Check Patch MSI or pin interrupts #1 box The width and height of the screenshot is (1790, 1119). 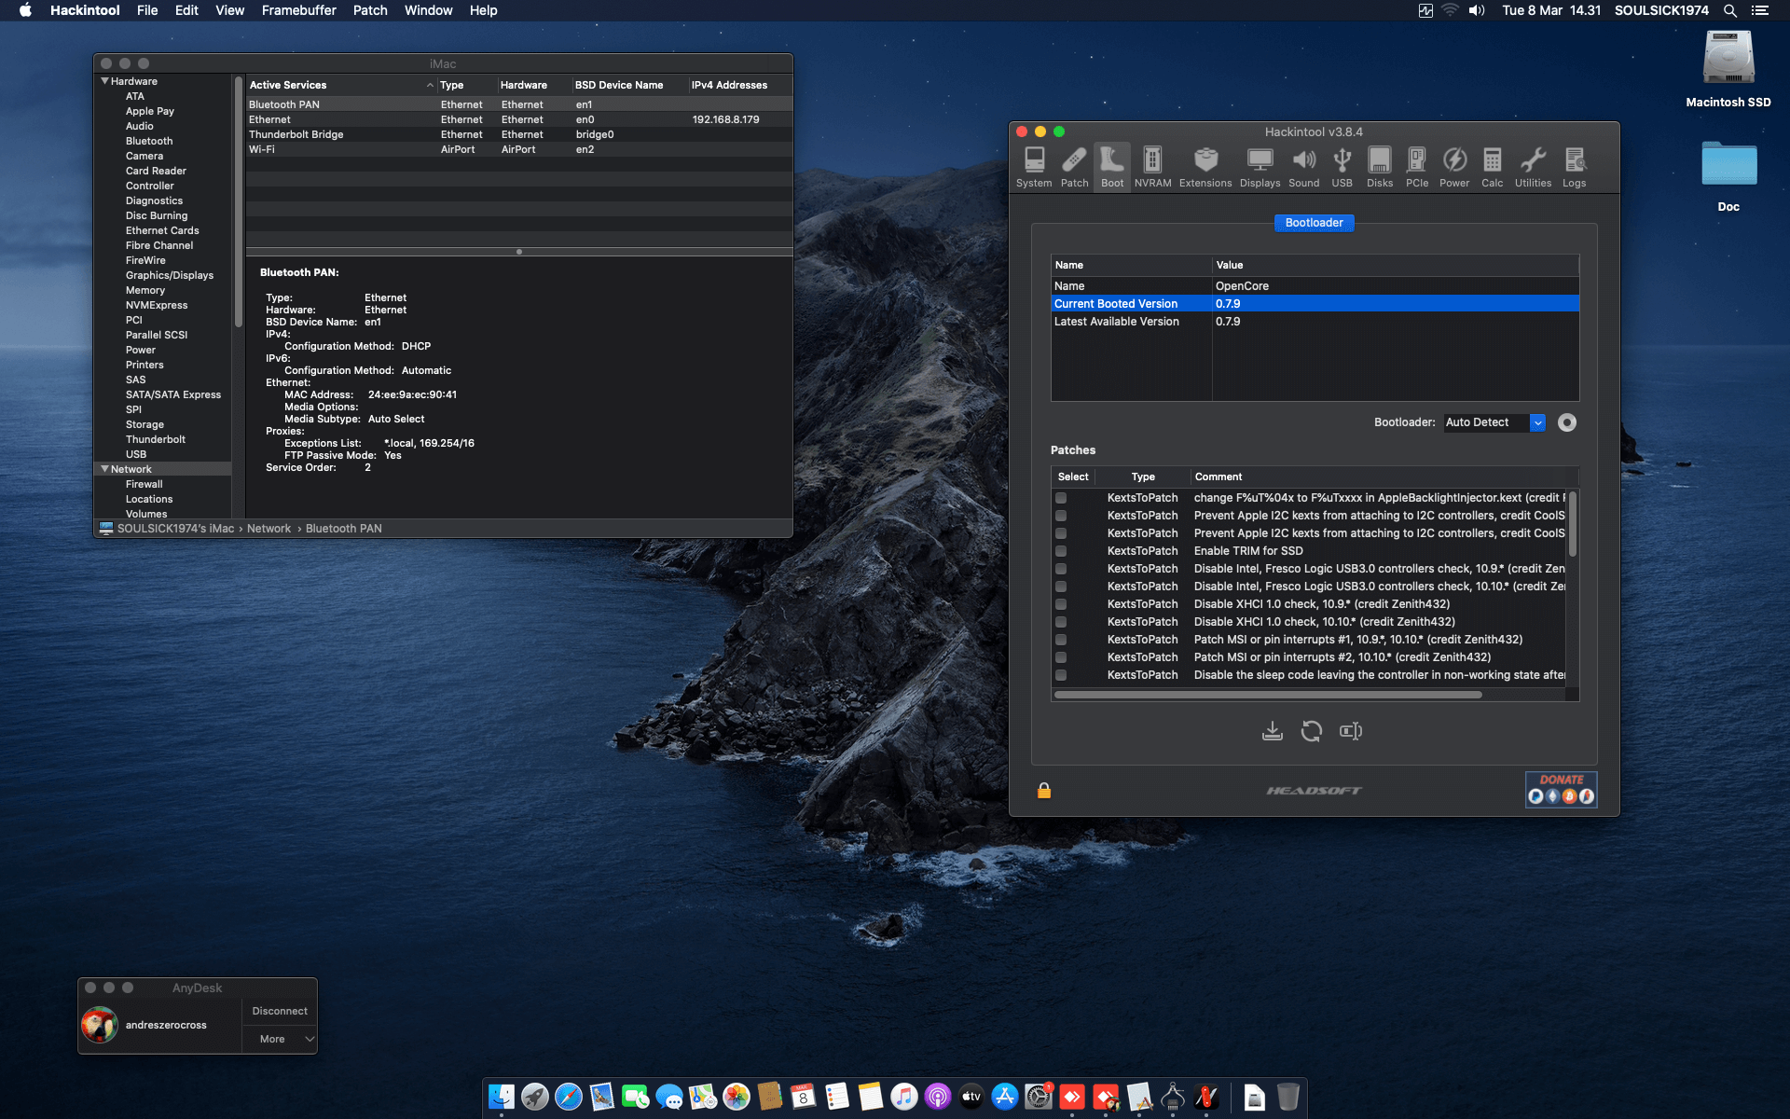pyautogui.click(x=1061, y=640)
